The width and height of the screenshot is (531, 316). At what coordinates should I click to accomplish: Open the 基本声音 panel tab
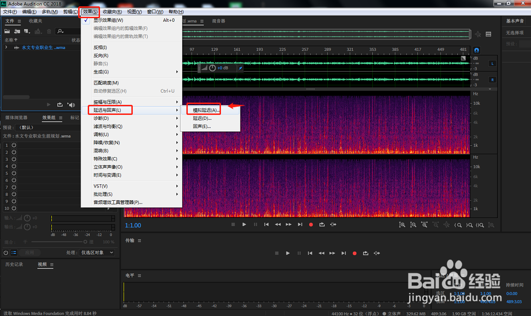(515, 21)
